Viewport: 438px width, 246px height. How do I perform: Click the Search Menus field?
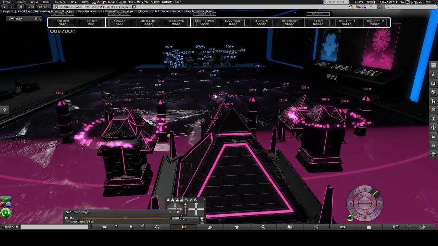tap(335, 2)
